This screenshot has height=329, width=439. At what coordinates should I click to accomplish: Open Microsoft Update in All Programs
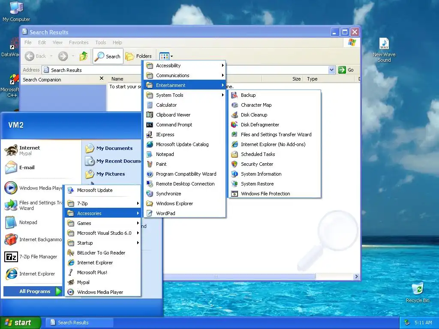102,190
